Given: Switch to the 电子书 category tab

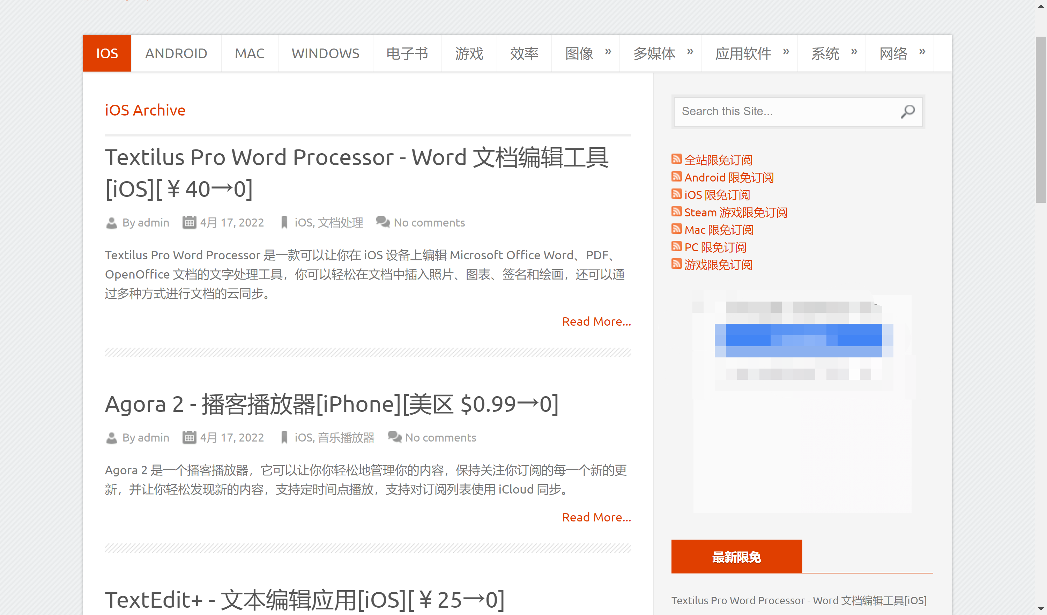Looking at the screenshot, I should point(407,54).
